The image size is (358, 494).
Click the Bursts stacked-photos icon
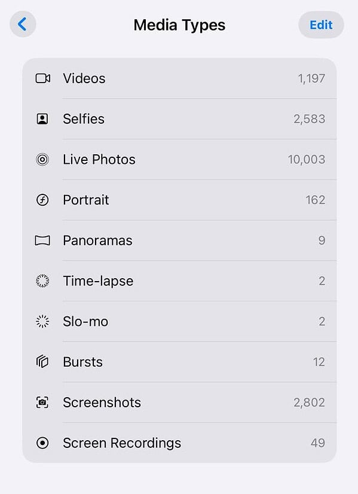pyautogui.click(x=41, y=362)
